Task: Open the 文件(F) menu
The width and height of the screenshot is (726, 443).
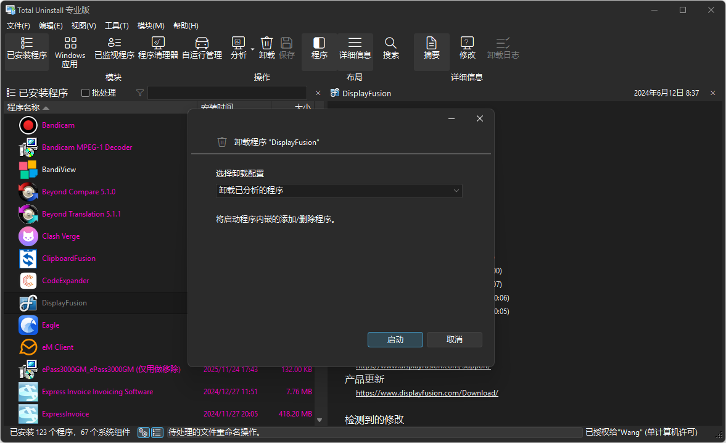Action: [18, 25]
